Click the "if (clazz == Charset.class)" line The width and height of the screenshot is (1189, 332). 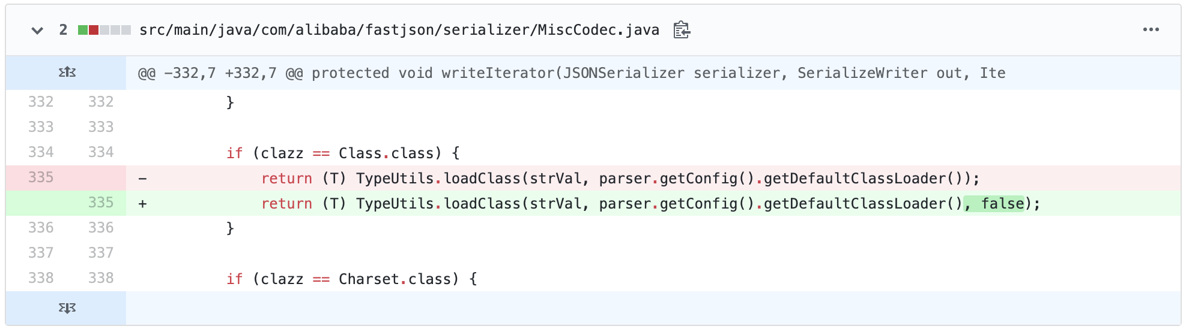pos(351,279)
